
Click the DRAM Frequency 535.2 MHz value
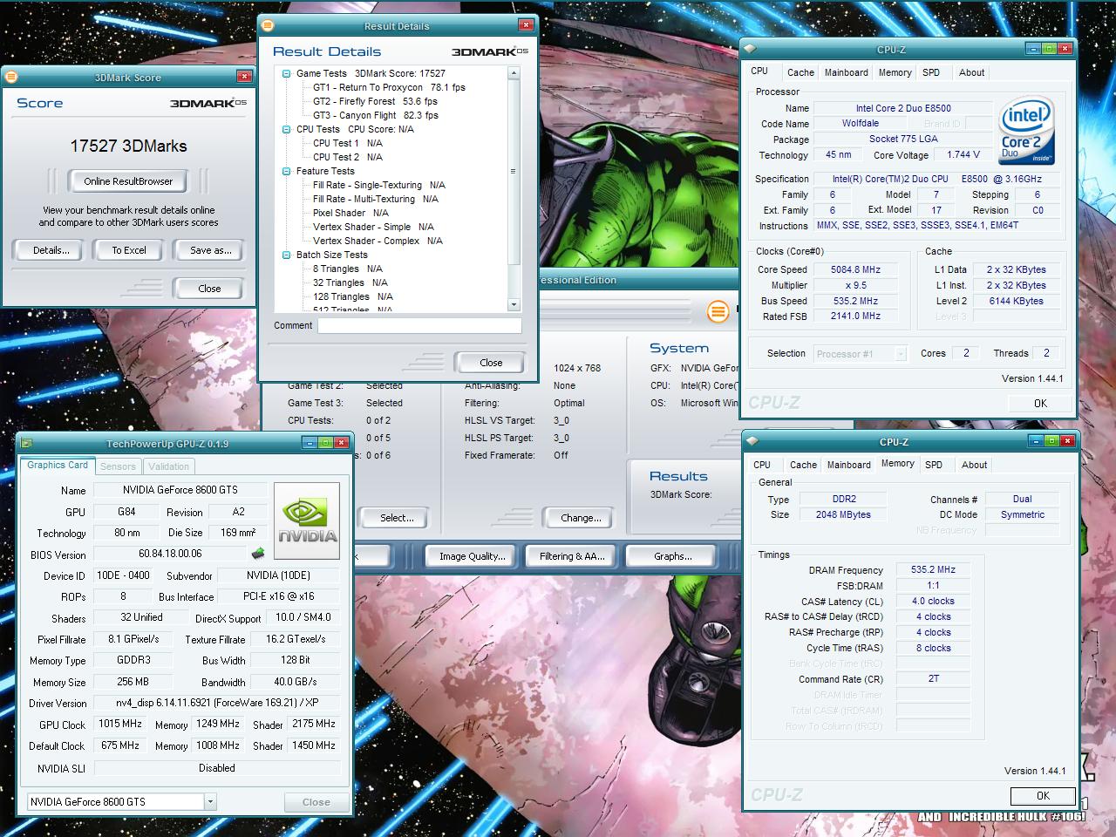(933, 570)
